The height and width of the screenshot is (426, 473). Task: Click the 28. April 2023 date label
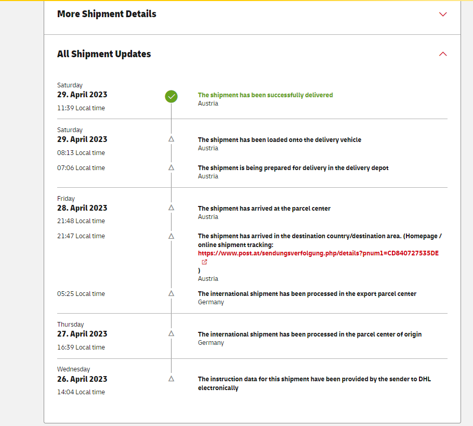82,208
